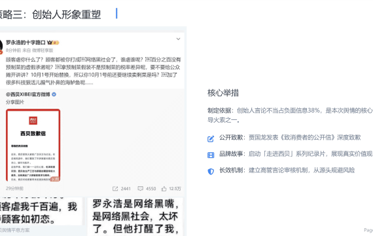
Task: Click the 长效机制 line text
Action: pyautogui.click(x=287, y=170)
